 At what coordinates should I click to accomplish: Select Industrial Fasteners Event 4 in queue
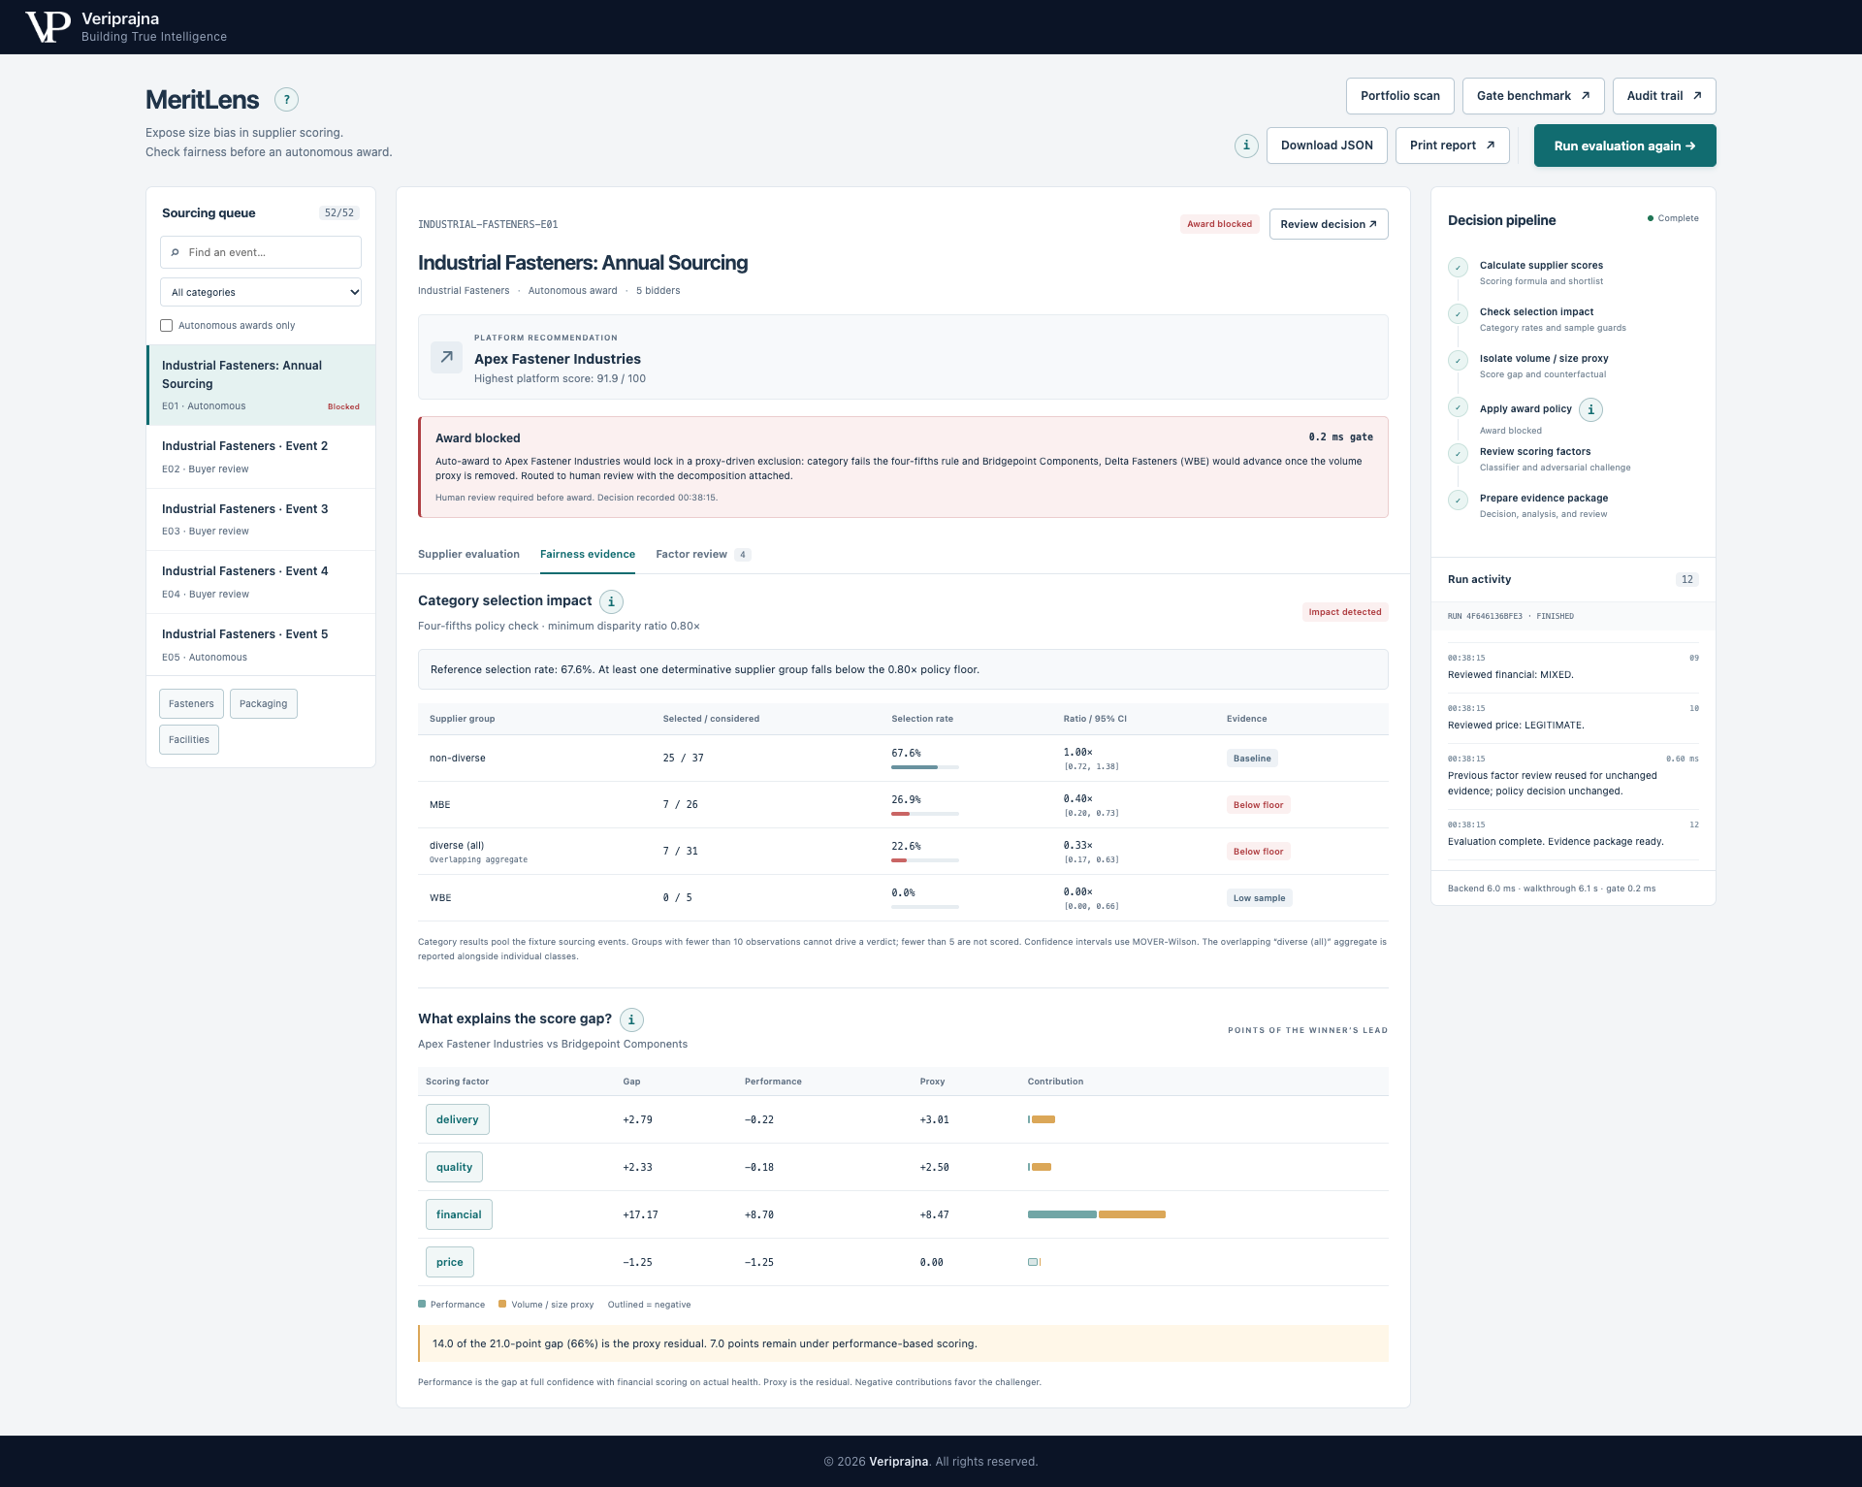[x=261, y=582]
